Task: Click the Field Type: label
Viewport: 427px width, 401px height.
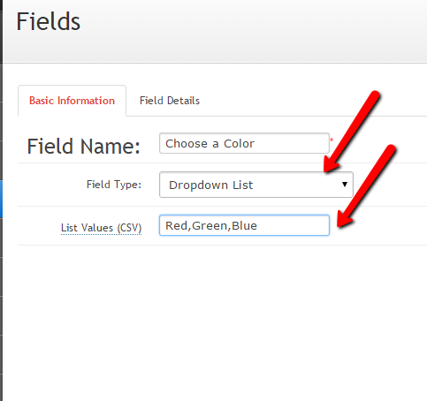Action: pyautogui.click(x=114, y=185)
